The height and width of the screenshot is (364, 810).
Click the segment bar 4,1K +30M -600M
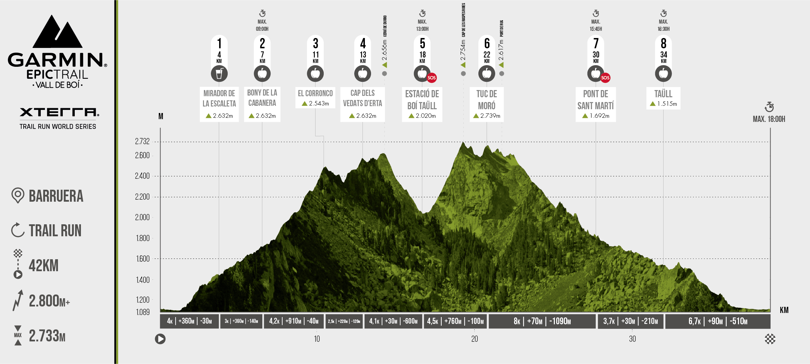393,321
